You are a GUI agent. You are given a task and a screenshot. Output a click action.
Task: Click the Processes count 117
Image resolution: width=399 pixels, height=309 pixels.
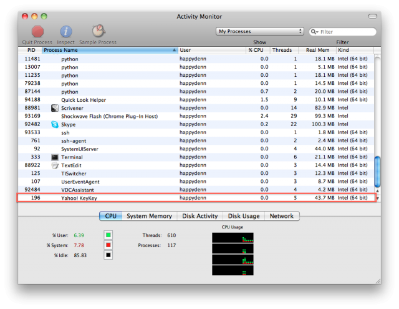click(x=171, y=245)
